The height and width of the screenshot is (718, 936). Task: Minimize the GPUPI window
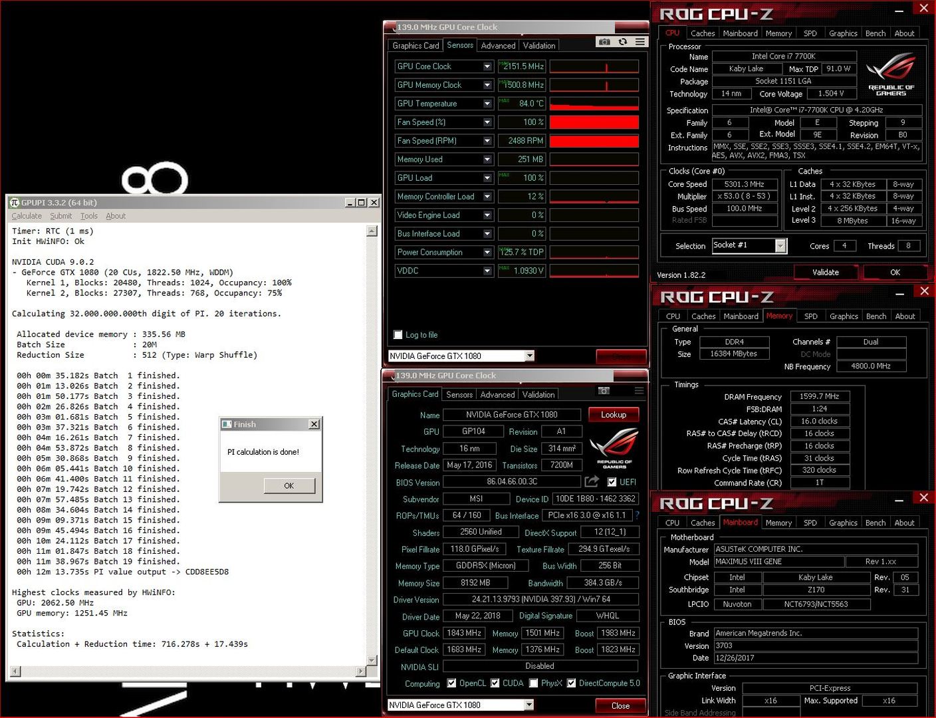pos(350,202)
